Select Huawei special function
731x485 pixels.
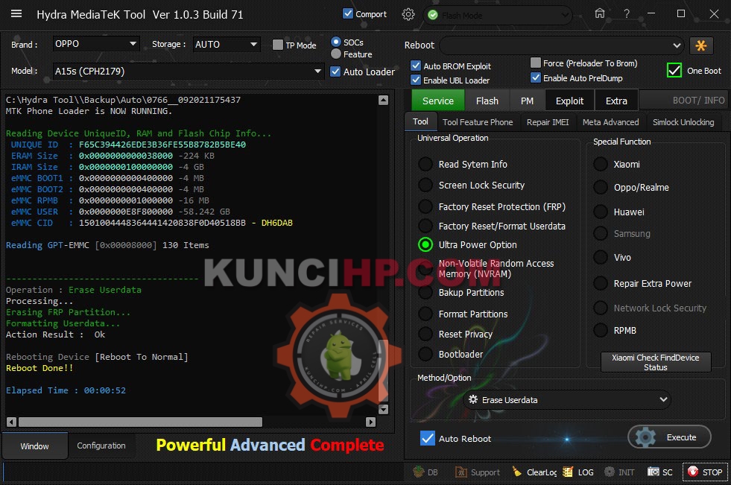tap(601, 212)
